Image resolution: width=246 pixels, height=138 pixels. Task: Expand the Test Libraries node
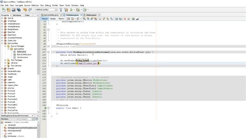(5, 66)
